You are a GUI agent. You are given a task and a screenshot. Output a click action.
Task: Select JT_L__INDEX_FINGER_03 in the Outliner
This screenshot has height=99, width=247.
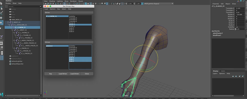[29, 46]
